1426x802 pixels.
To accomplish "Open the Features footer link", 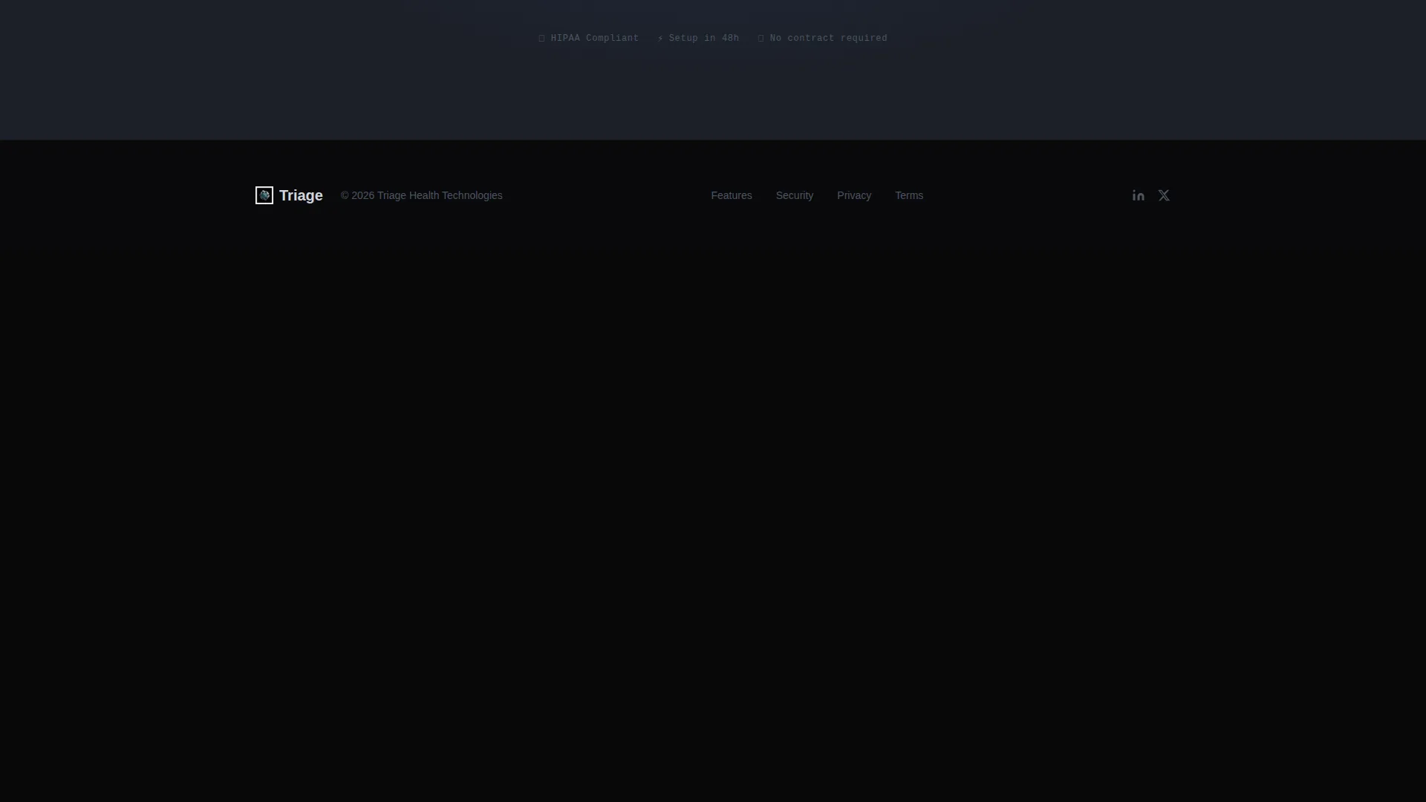I will 732,195.
